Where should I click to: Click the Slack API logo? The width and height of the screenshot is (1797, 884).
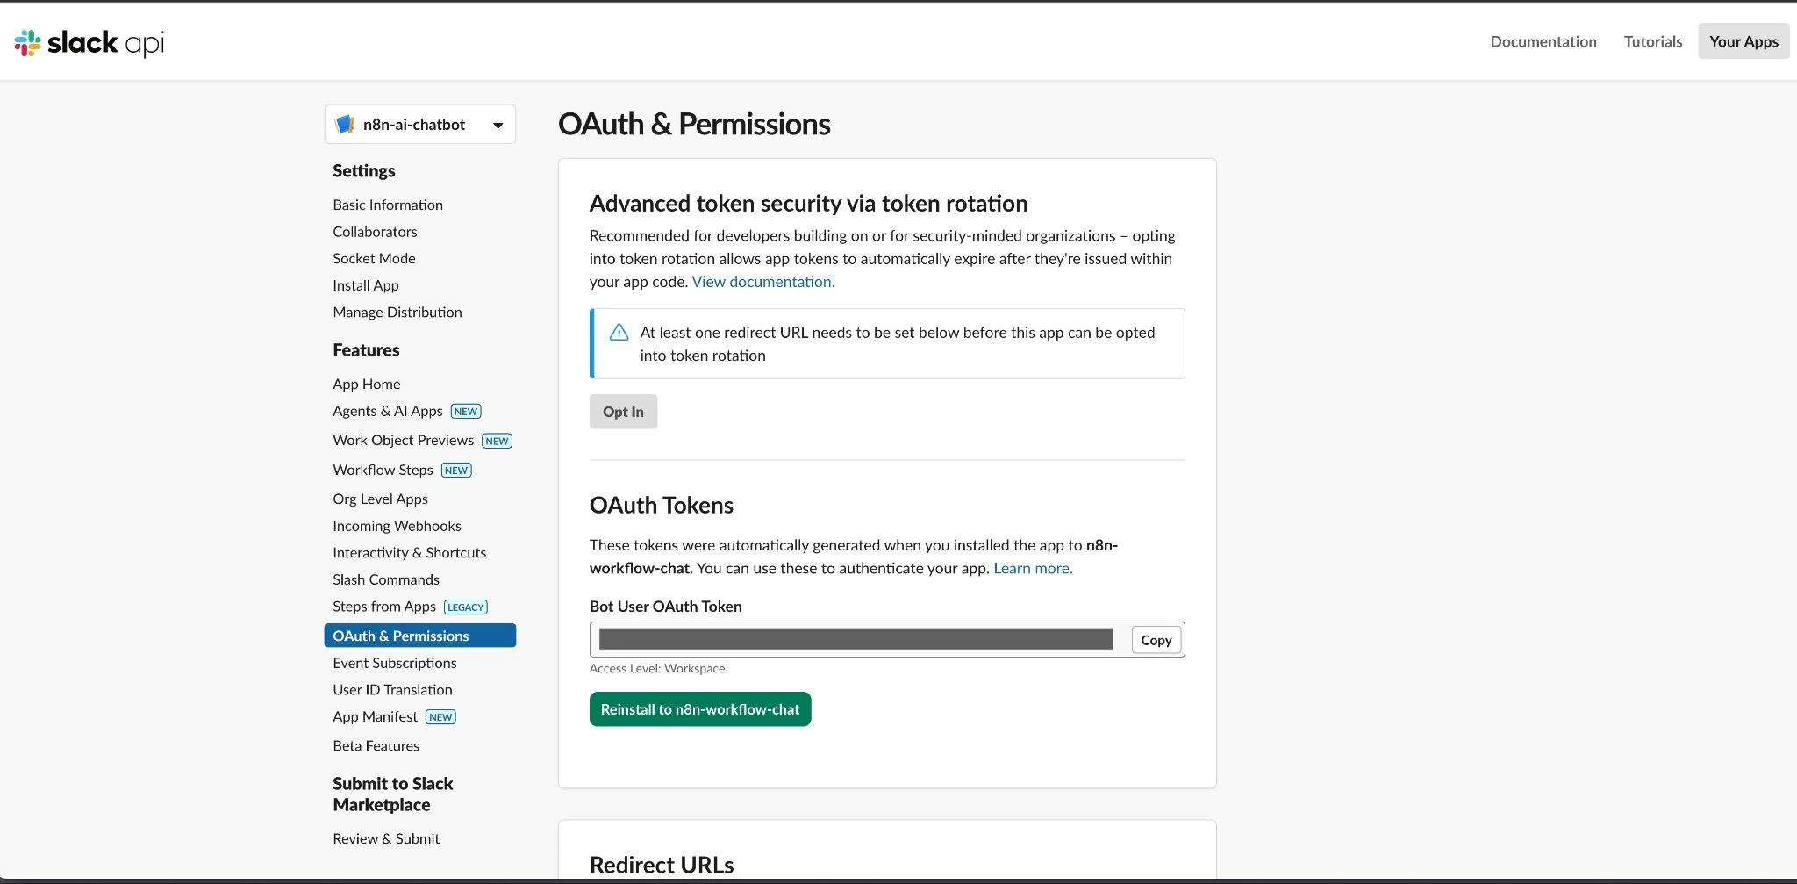[89, 42]
